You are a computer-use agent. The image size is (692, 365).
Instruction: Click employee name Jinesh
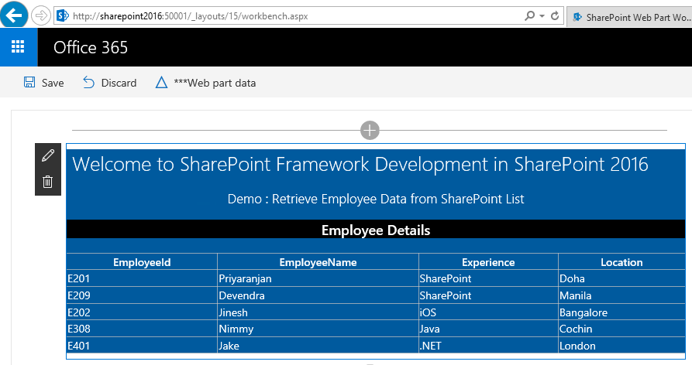point(233,312)
